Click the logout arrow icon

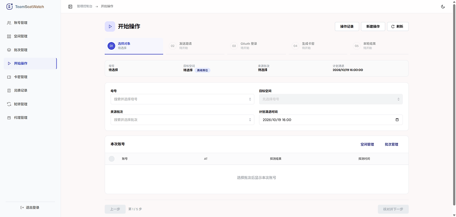click(x=22, y=208)
